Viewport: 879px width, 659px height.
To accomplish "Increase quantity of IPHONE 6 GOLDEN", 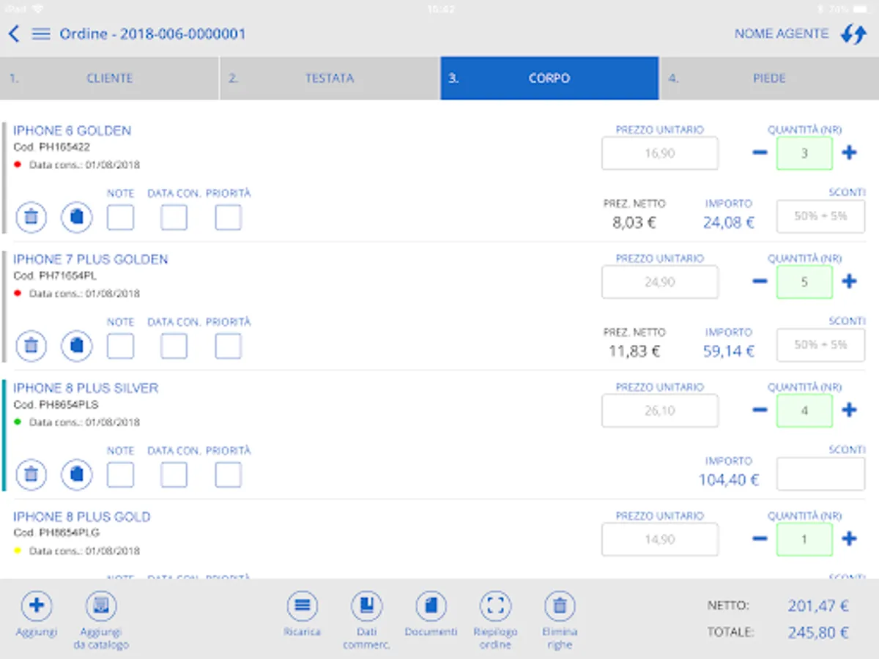I will click(x=849, y=153).
